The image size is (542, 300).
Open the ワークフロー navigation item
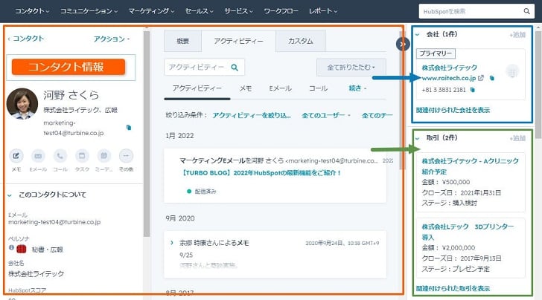281,11
